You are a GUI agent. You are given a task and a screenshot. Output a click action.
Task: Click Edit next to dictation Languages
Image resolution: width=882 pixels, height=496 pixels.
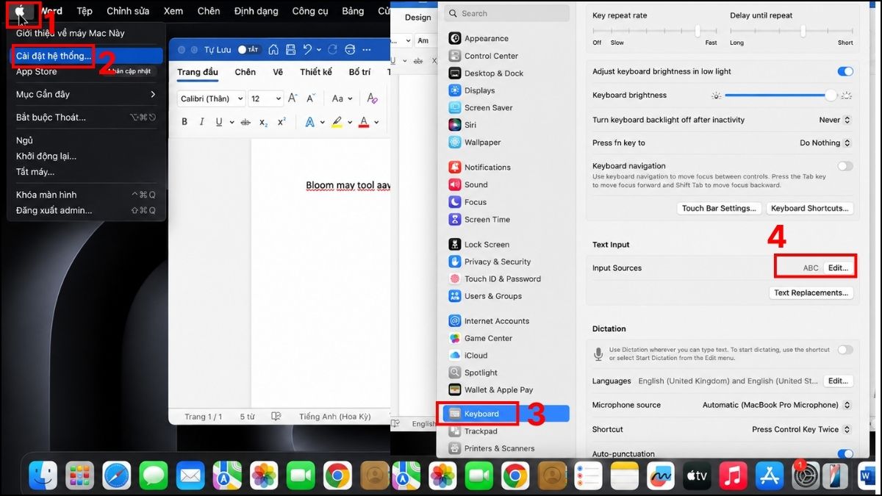[838, 381]
